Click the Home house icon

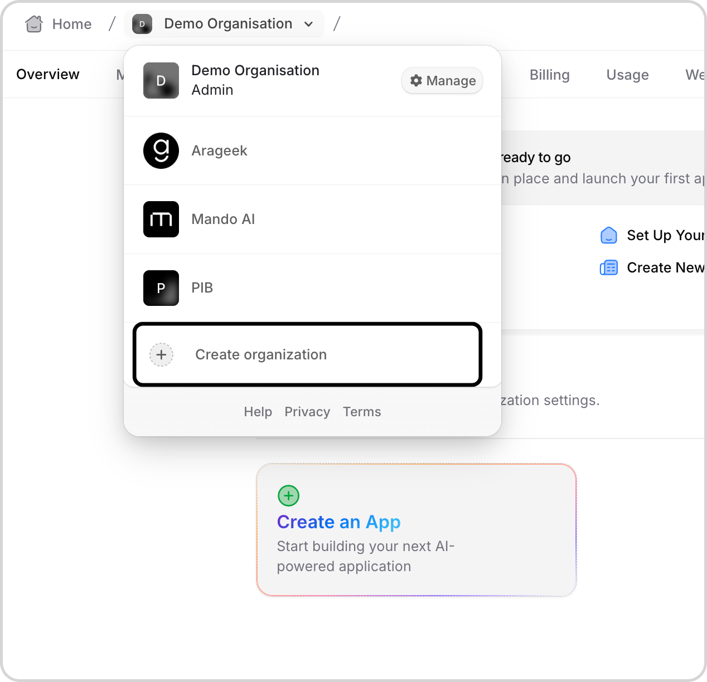pos(34,24)
